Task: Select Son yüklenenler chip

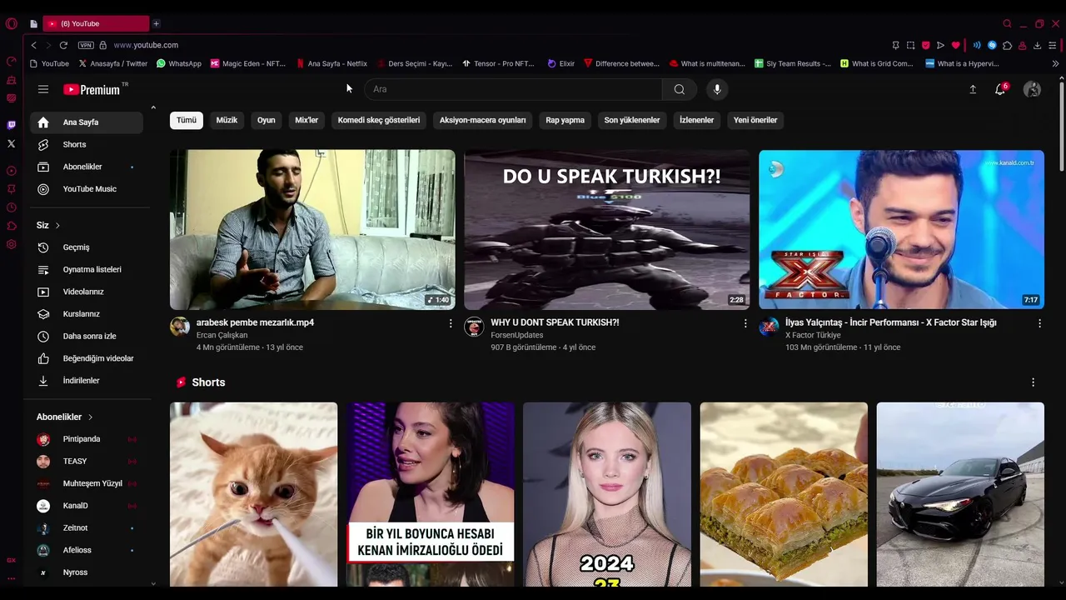Action: tap(632, 120)
